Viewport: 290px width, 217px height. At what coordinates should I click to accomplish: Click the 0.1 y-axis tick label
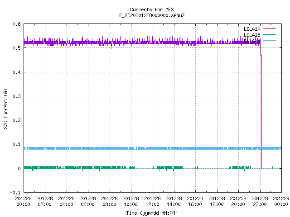click(16, 144)
